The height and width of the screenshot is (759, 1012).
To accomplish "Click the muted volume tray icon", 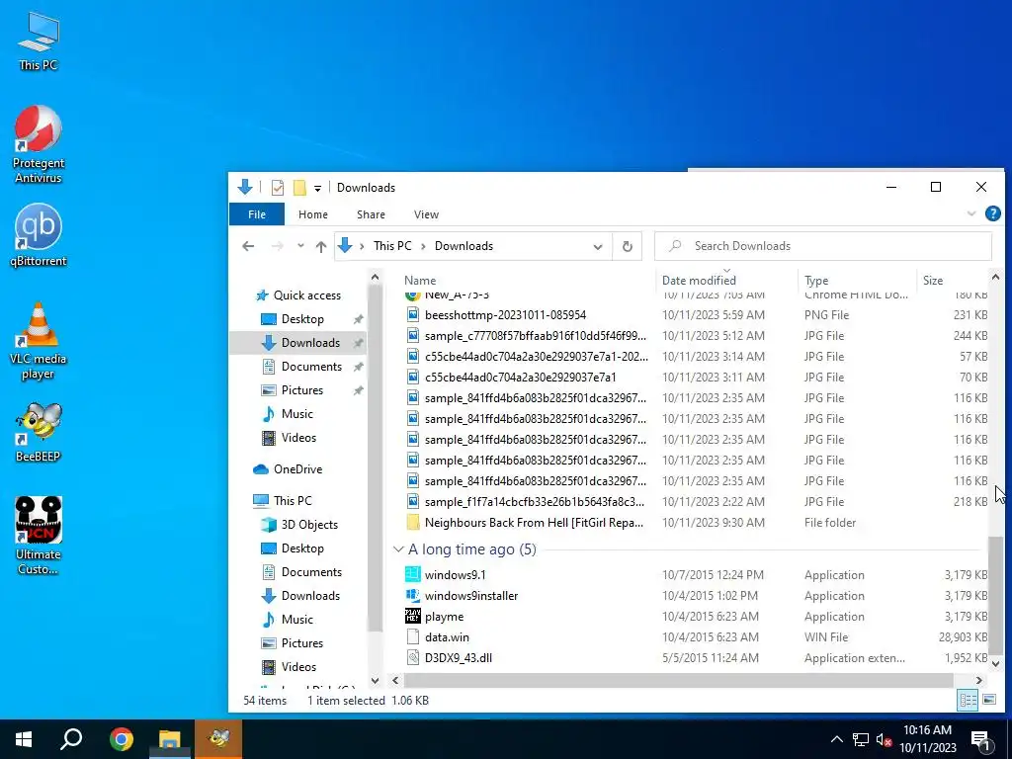I will [885, 739].
